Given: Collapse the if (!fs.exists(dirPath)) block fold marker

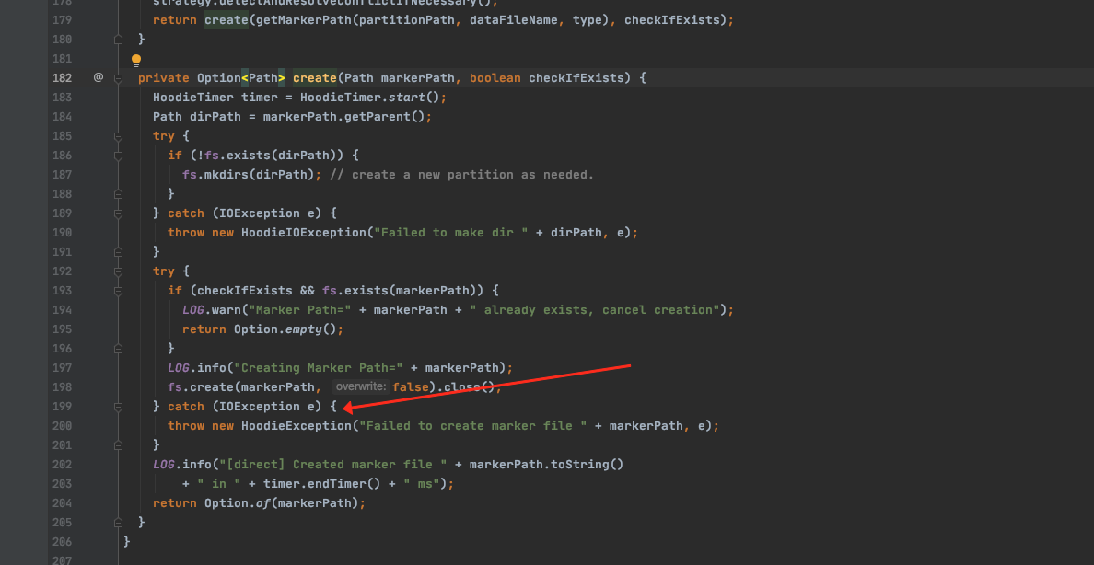Looking at the screenshot, I should pyautogui.click(x=119, y=155).
